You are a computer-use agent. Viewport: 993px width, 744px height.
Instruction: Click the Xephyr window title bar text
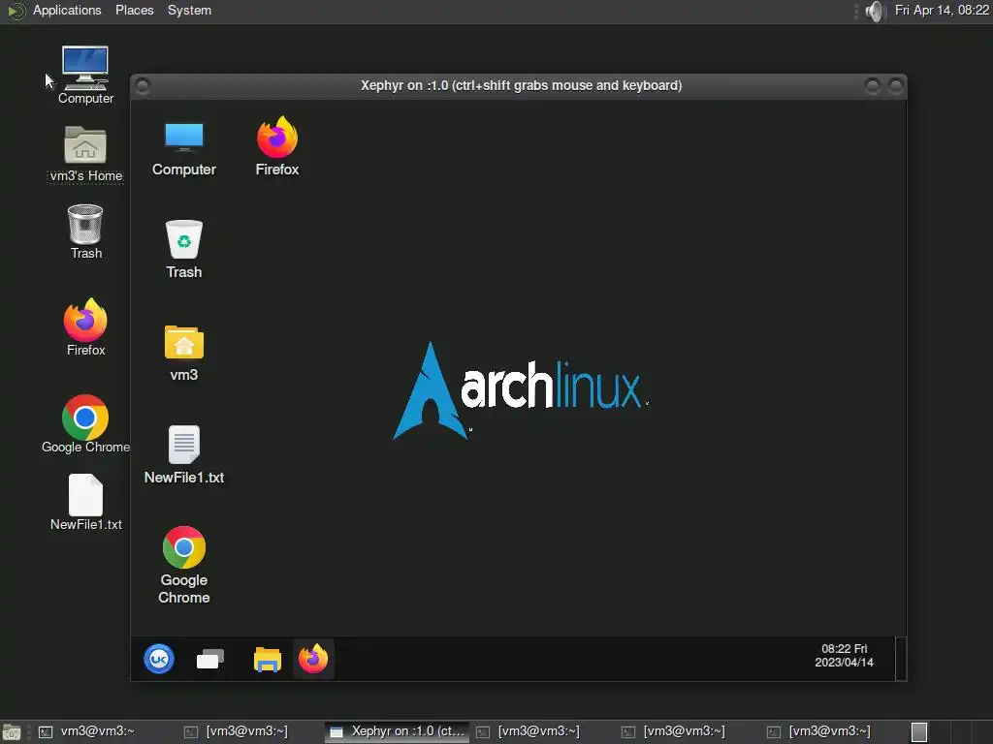pos(521,85)
